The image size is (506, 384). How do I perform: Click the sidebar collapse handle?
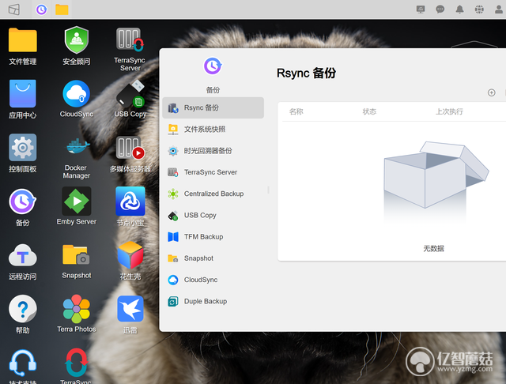268,190
